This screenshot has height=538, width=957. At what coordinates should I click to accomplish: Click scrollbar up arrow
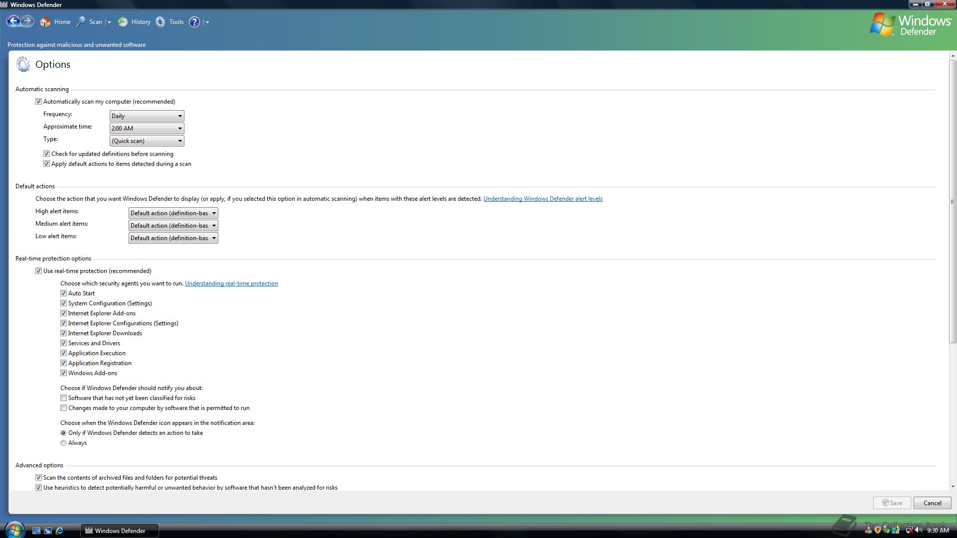click(x=953, y=56)
